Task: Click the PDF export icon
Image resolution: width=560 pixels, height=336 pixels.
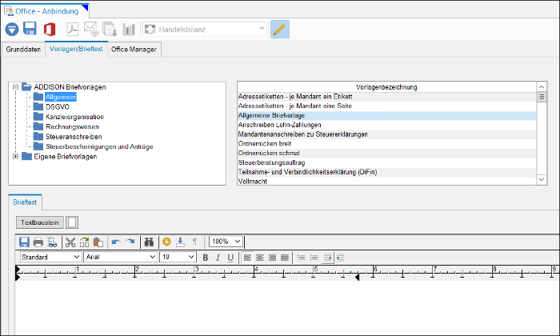Action: [x=73, y=29]
